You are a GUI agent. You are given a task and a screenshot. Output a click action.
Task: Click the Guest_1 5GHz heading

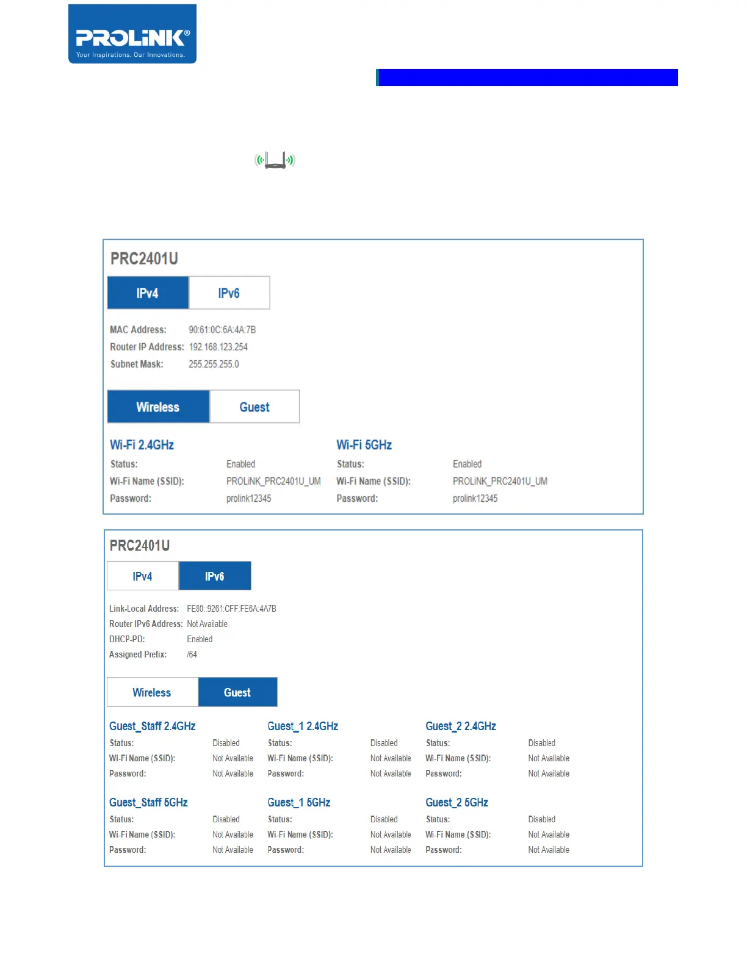(x=299, y=802)
